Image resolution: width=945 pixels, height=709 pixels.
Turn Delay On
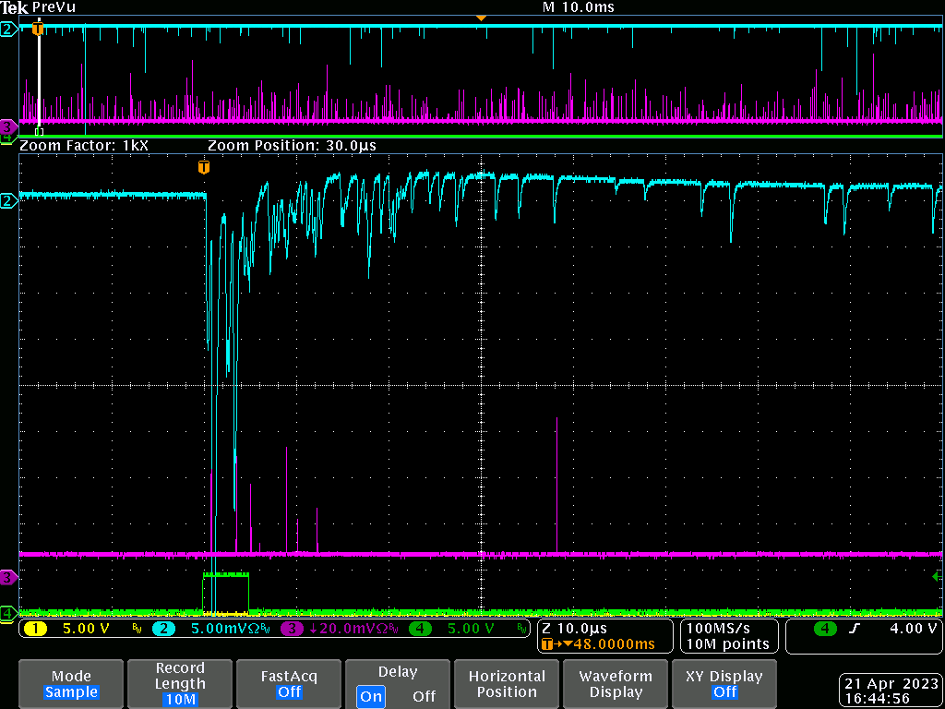coord(371,696)
